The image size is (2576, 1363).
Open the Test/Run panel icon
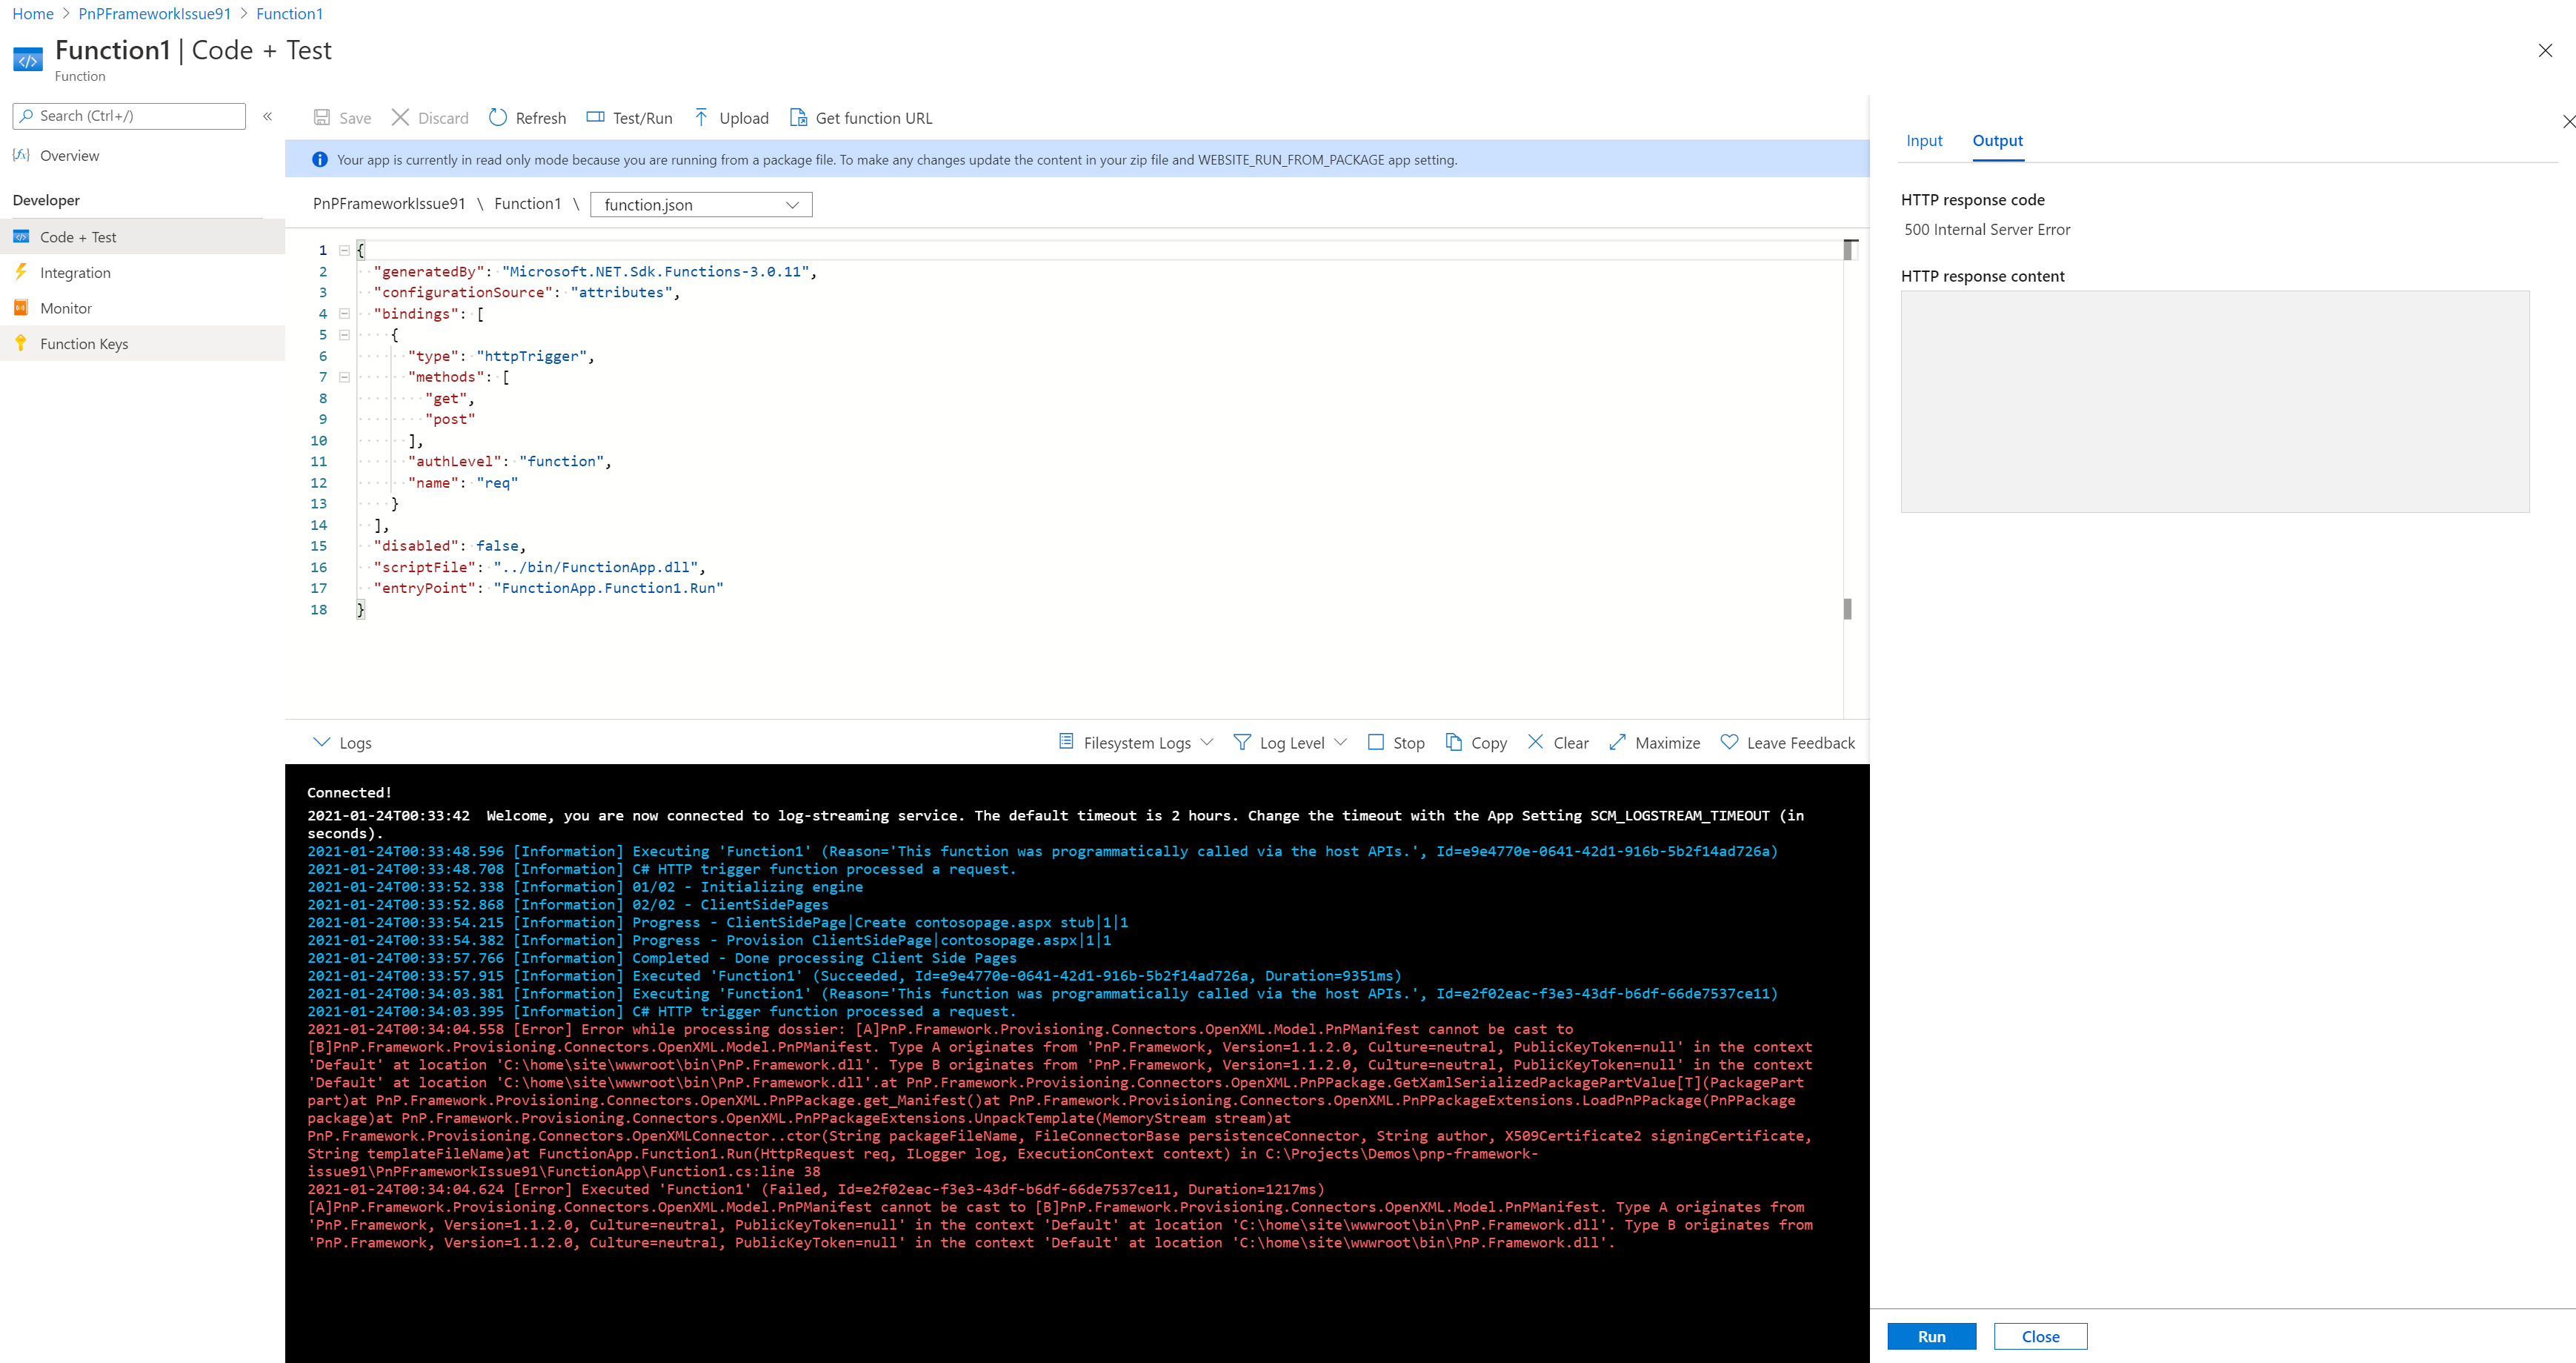pyautogui.click(x=595, y=117)
